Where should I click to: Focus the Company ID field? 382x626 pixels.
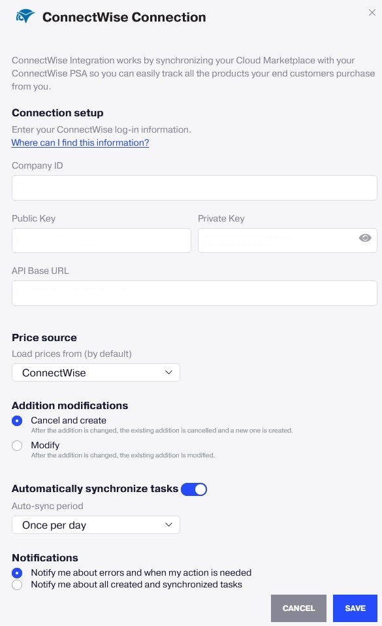pos(195,188)
